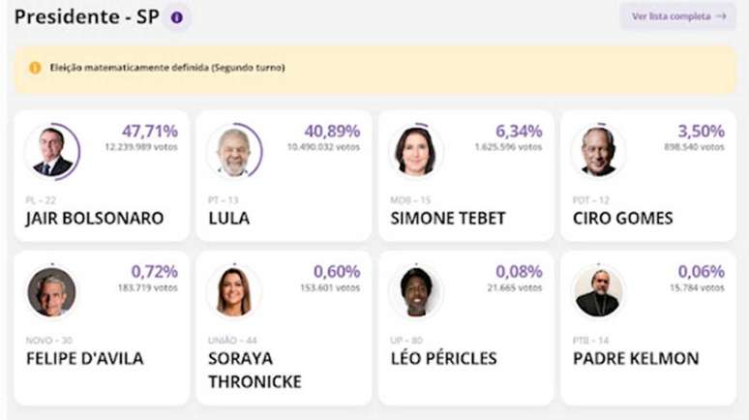Viewport: 749px width, 420px height.
Task: Click the PADRE KELMON candidate name
Action: [x=636, y=358]
